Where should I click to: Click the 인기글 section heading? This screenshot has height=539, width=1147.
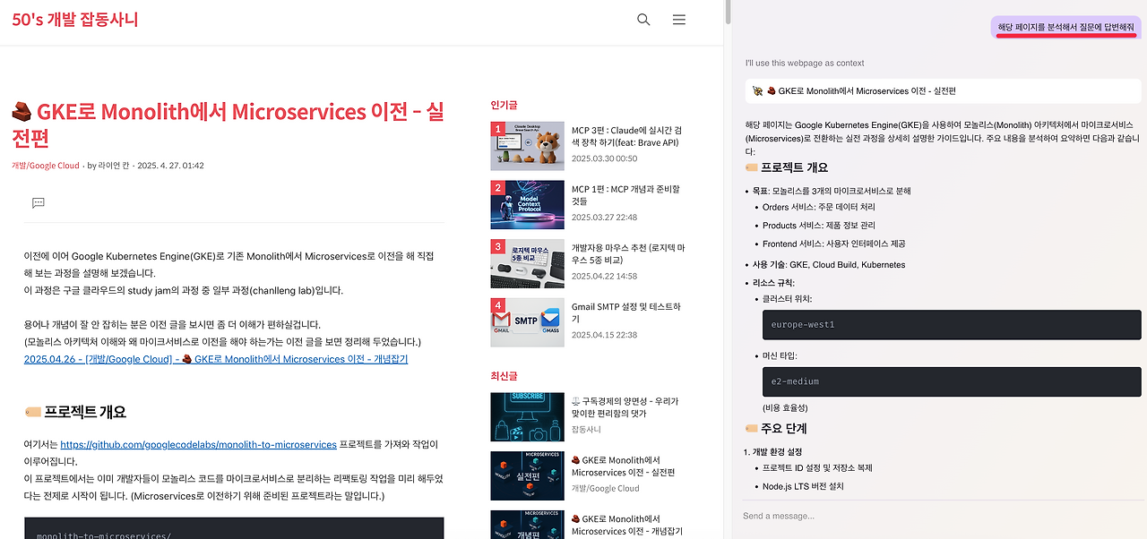[x=505, y=104]
